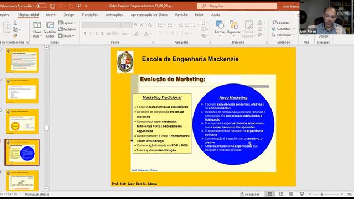Switch to the Revisão tab
The image size is (354, 199).
tap(181, 15)
